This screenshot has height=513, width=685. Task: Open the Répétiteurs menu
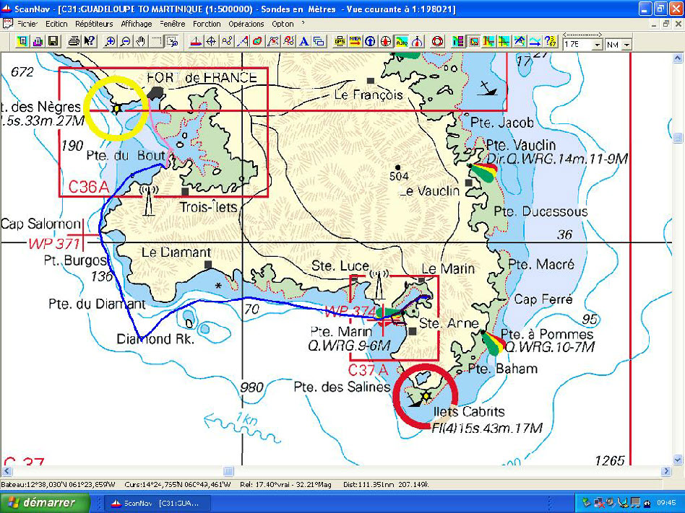[95, 24]
